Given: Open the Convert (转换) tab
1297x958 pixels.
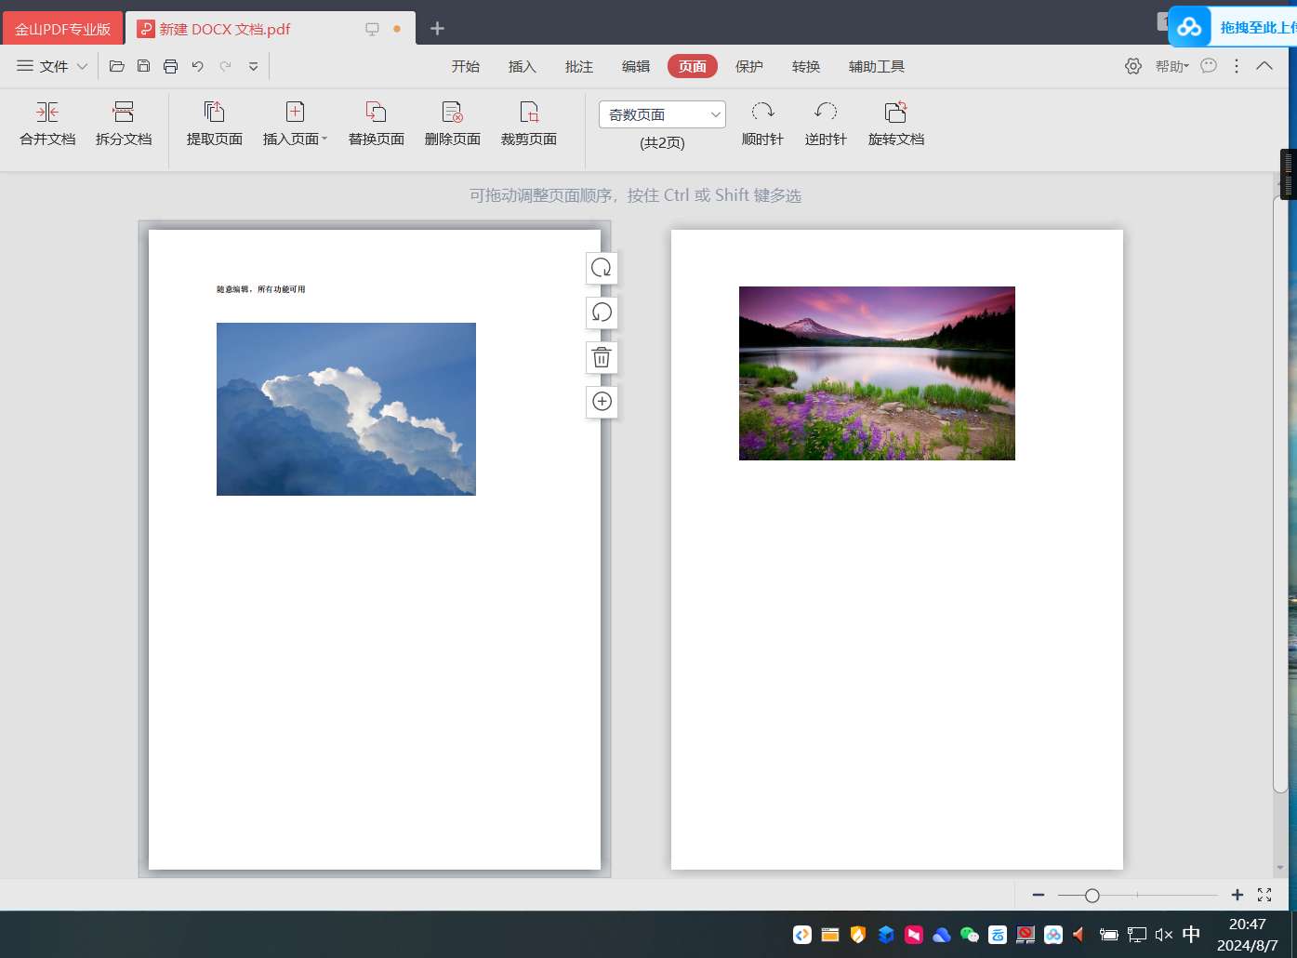Looking at the screenshot, I should tap(805, 66).
